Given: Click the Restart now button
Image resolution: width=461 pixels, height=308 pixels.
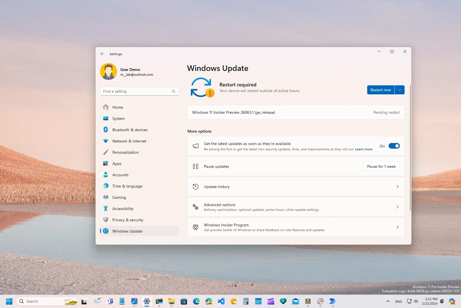Looking at the screenshot, I should [381, 90].
